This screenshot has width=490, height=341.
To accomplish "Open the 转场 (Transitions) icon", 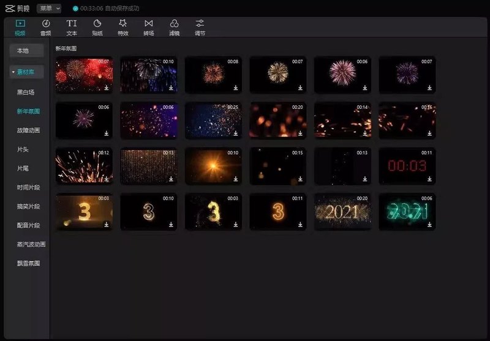I will pos(148,24).
